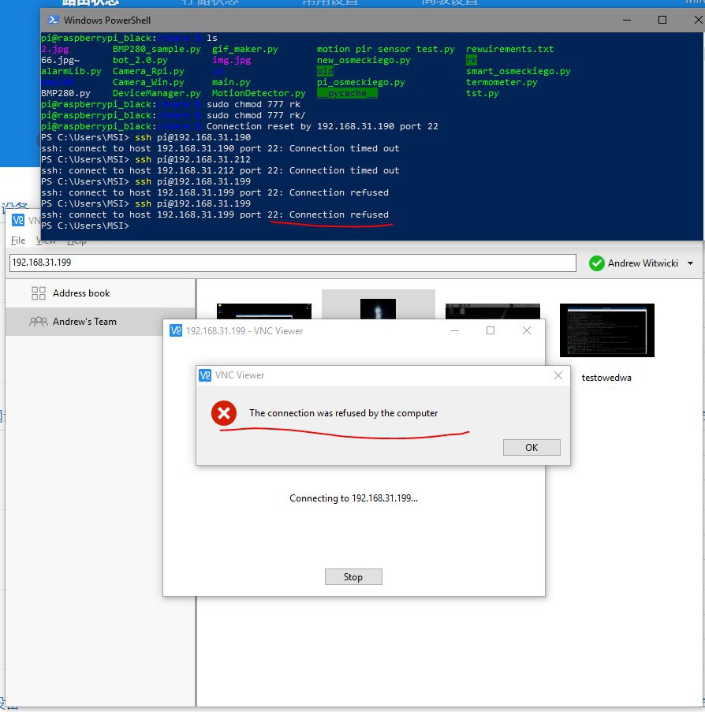Click the text 'Connection reset by 192.168.31.190 port 22'
Screen dimensions: 705x712
point(322,126)
